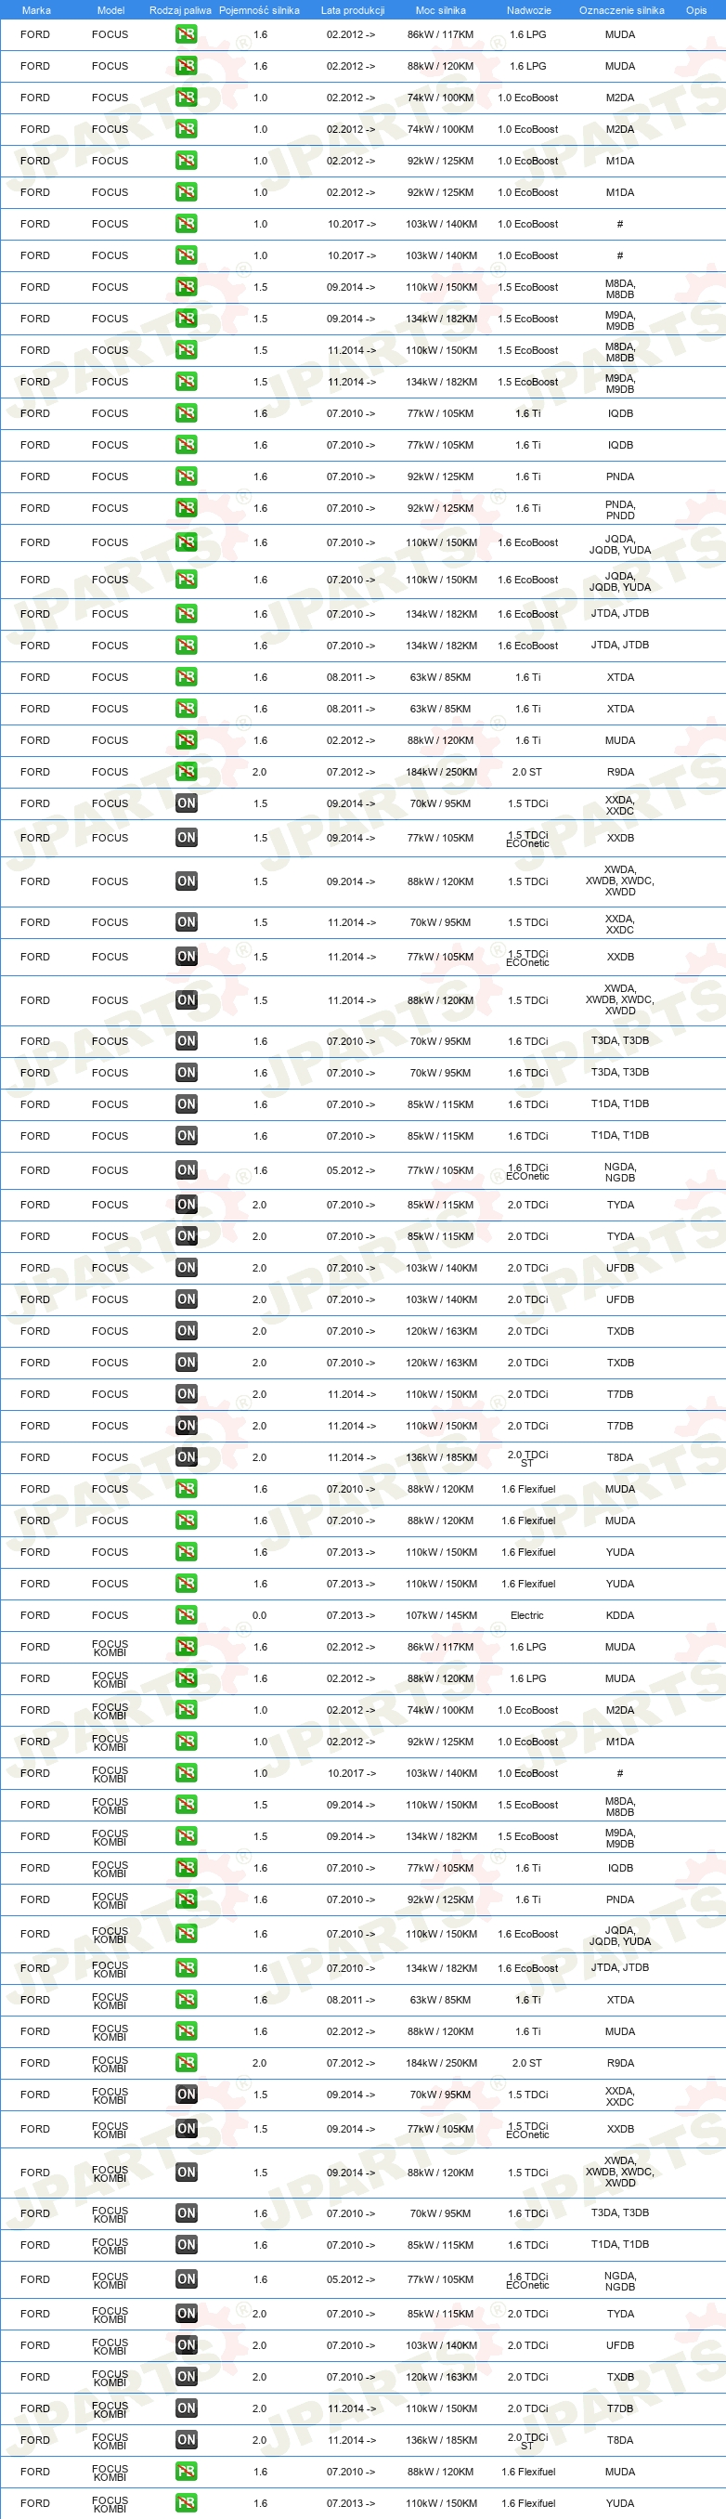Click 136kW / 185KM in FOCUS KOMBI row
The height and width of the screenshot is (2519, 726).
pos(441,2441)
